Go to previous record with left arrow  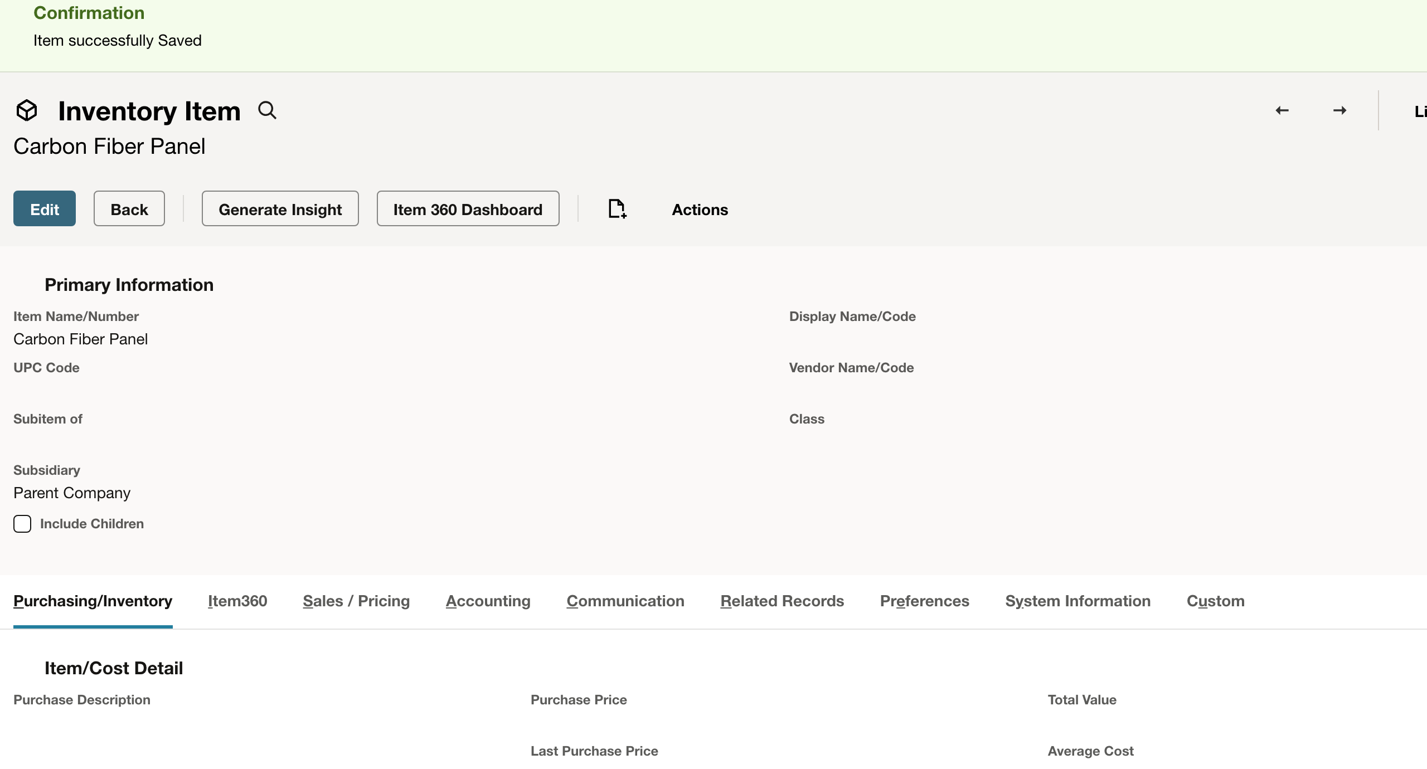[1282, 110]
